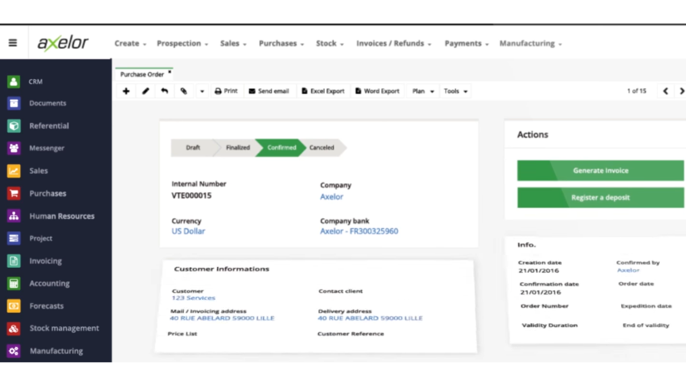Click the plus icon to add new record
Viewport: 686px width, 386px height.
point(126,91)
